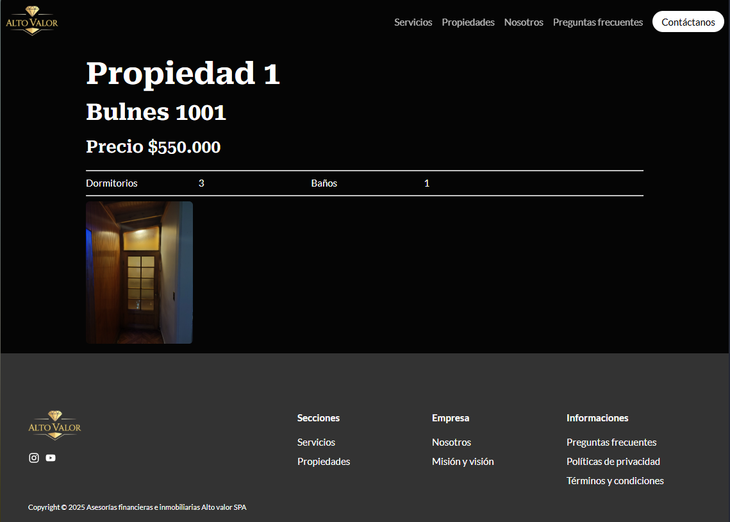Viewport: 730px width, 522px height.
Task: Open Preguntas frecuentes in top navigation
Action: [x=598, y=22]
